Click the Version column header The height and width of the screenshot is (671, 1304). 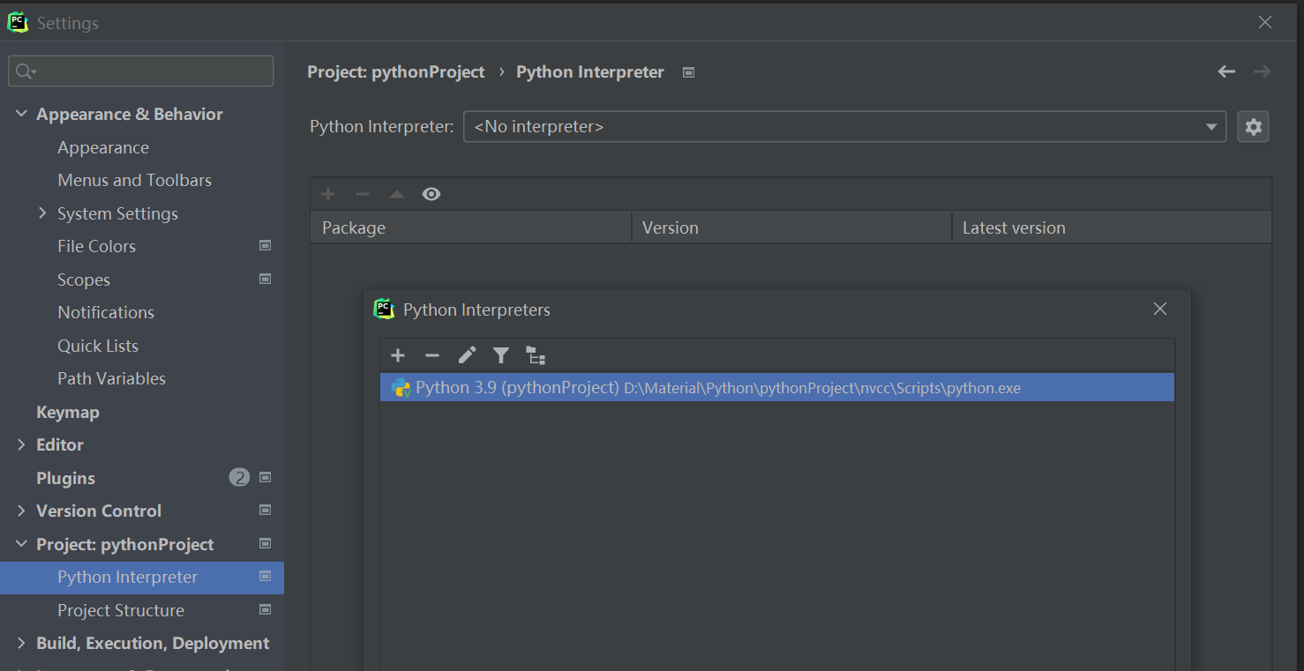click(x=792, y=227)
